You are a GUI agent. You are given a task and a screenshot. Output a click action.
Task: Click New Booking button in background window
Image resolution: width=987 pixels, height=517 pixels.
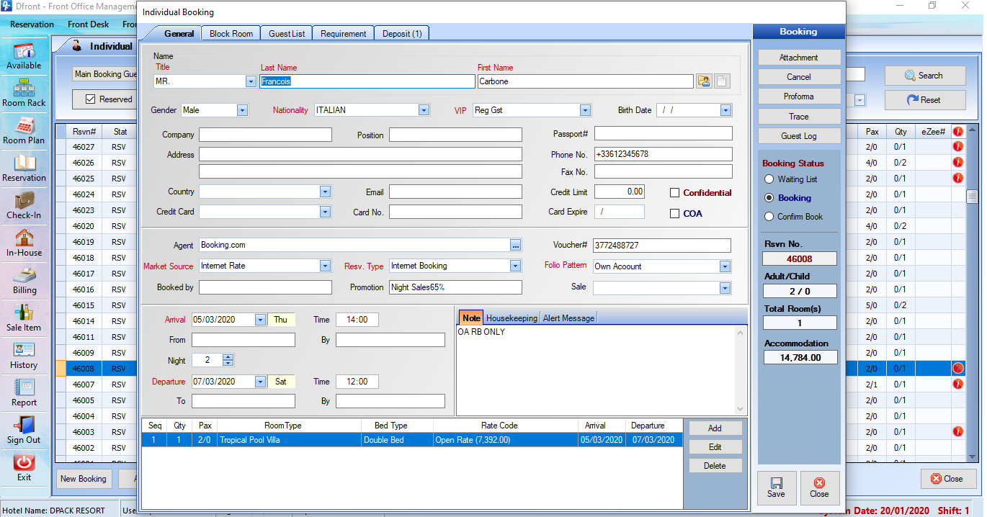83,479
